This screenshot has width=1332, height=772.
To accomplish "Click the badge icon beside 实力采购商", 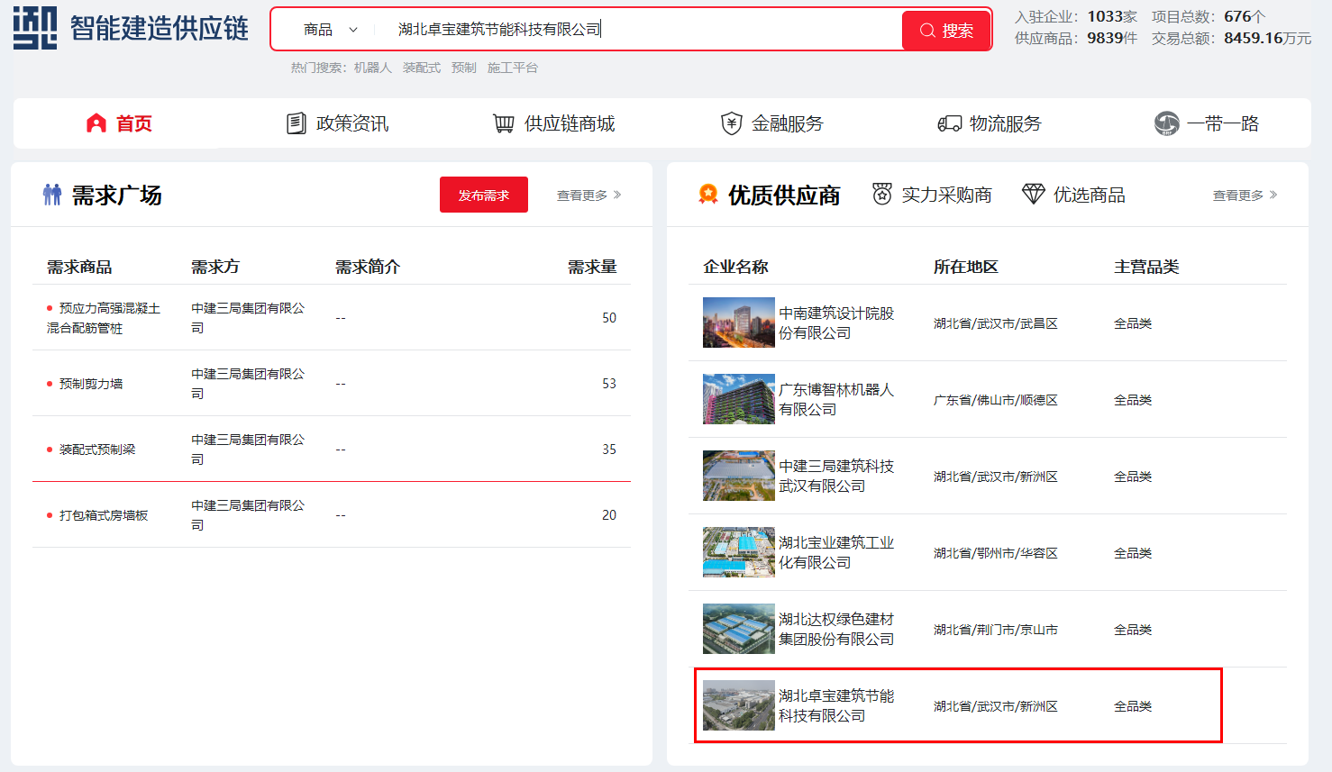I will point(882,194).
